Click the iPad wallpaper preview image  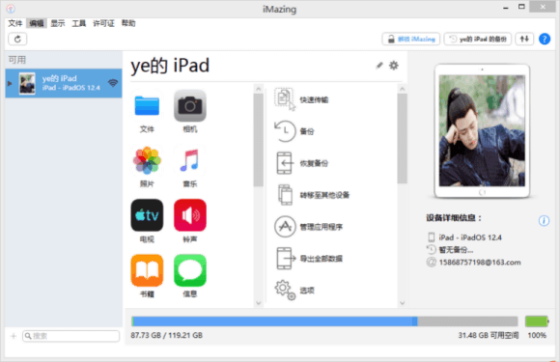pyautogui.click(x=482, y=130)
